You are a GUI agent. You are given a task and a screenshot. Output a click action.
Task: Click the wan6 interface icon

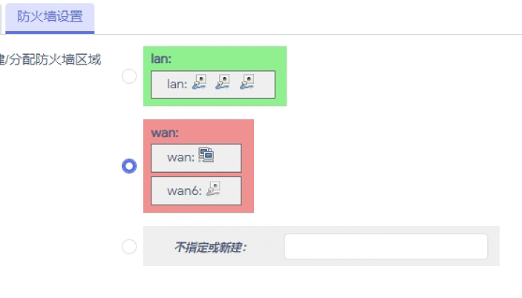pyautogui.click(x=214, y=190)
